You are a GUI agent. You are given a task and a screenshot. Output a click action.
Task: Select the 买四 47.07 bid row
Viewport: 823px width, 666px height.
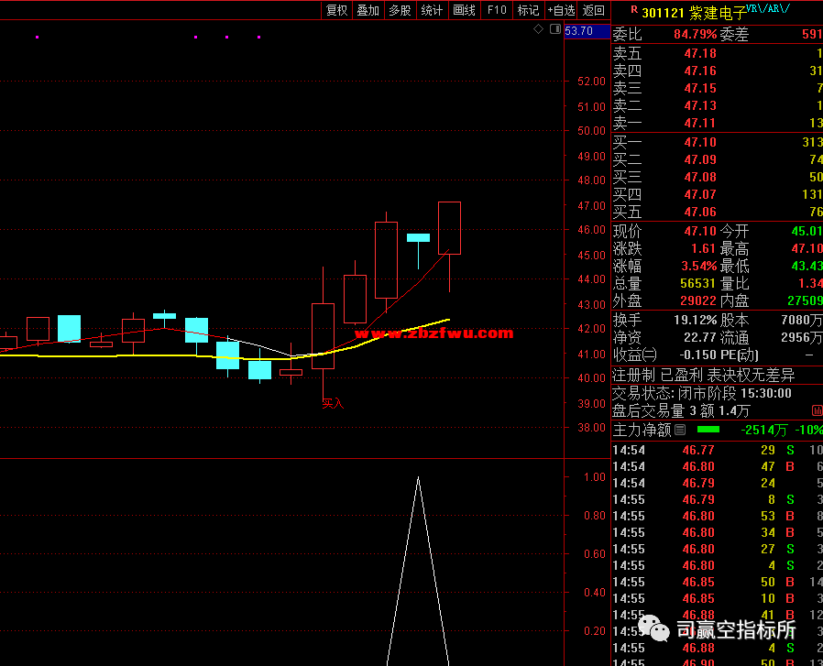(717, 195)
